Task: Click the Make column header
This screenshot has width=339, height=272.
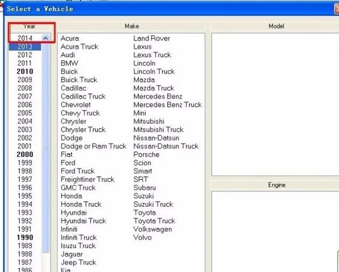Action: 132,26
